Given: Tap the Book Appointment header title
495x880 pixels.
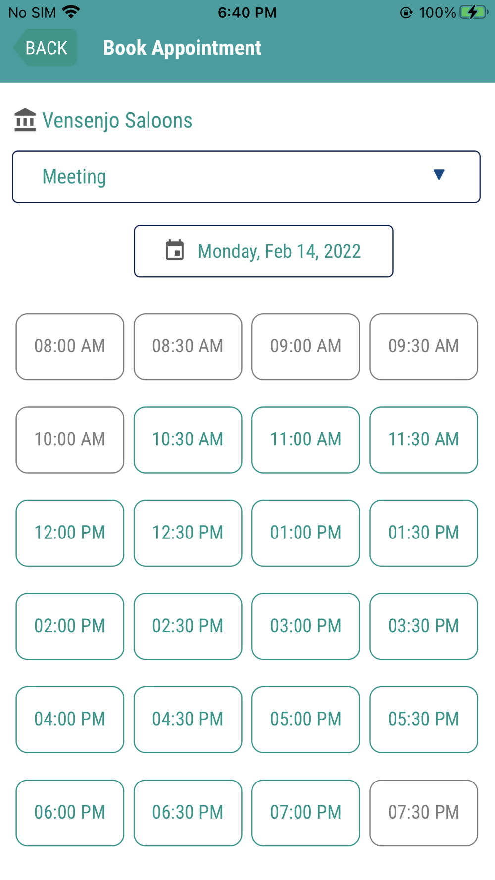Looking at the screenshot, I should click(x=182, y=48).
